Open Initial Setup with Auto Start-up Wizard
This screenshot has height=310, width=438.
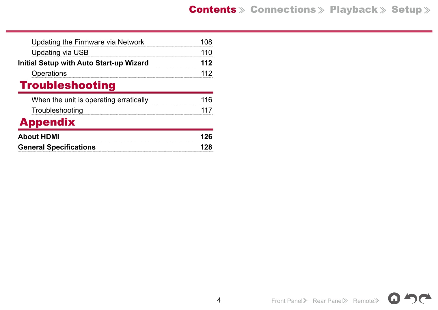(83, 63)
